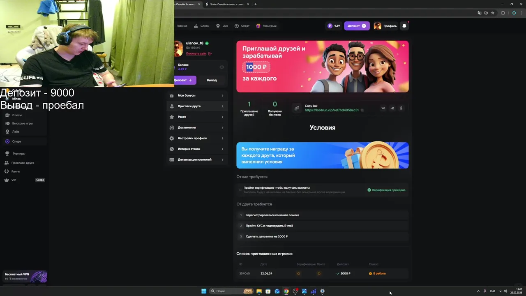The width and height of the screenshot is (526, 296).
Task: Click the Достижения badge icon
Action: [x=172, y=127]
